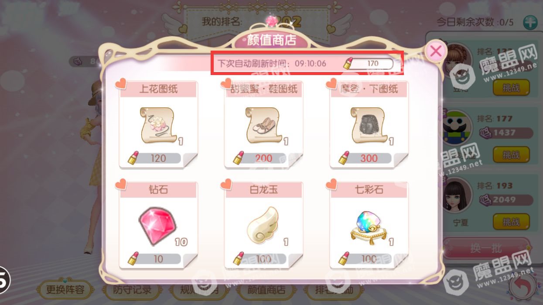Buy 摩登·下图纸 for 300 lipsticks
The height and width of the screenshot is (305, 543).
point(365,158)
